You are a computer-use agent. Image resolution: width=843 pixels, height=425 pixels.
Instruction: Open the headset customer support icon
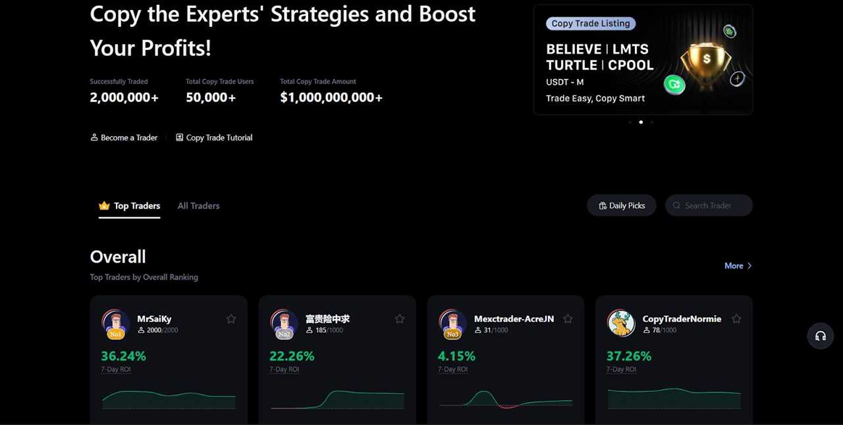pos(820,336)
